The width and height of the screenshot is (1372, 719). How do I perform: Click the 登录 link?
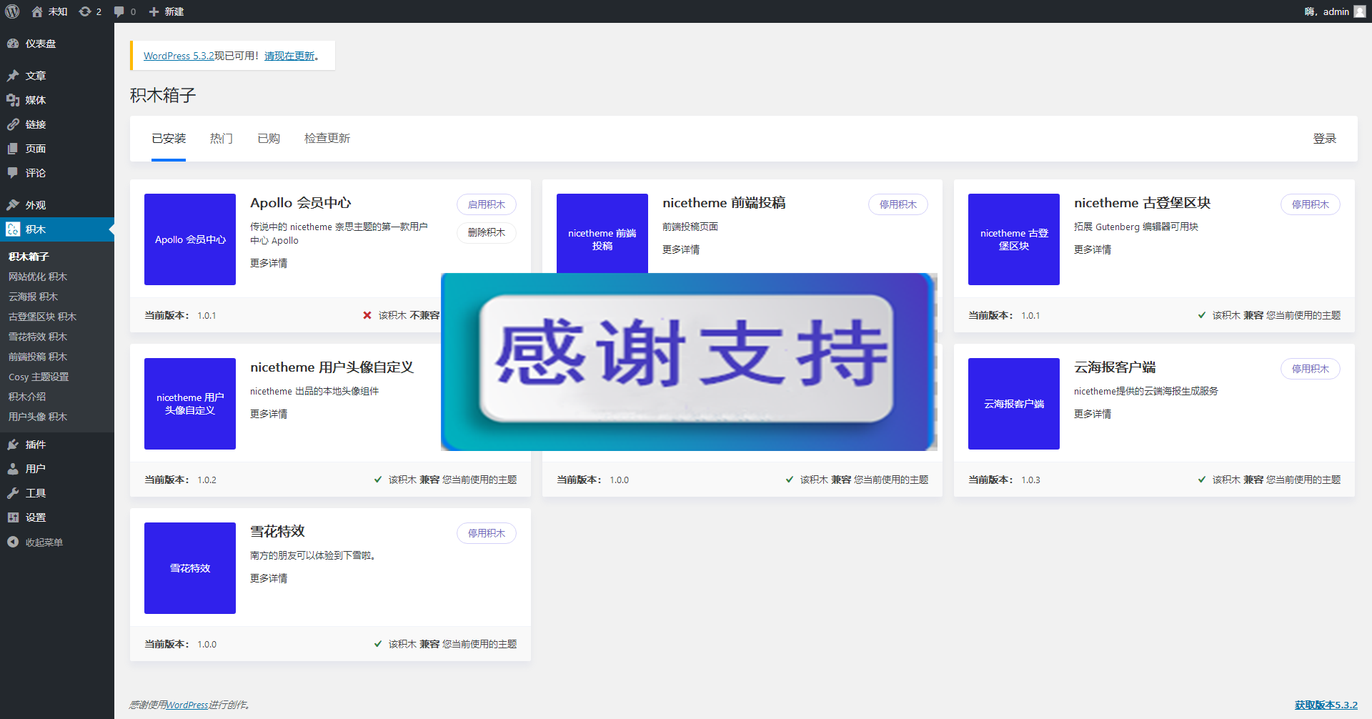coord(1324,139)
